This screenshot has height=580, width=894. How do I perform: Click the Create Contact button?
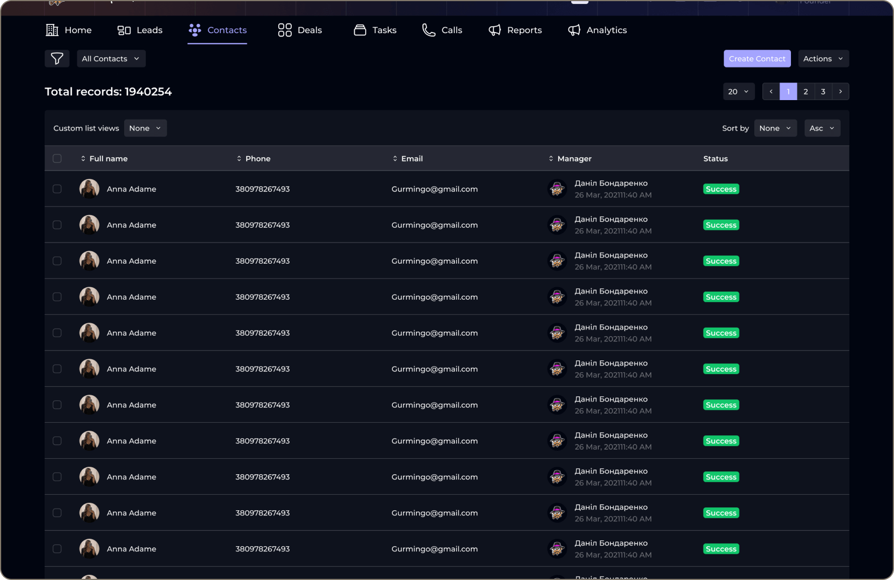757,58
